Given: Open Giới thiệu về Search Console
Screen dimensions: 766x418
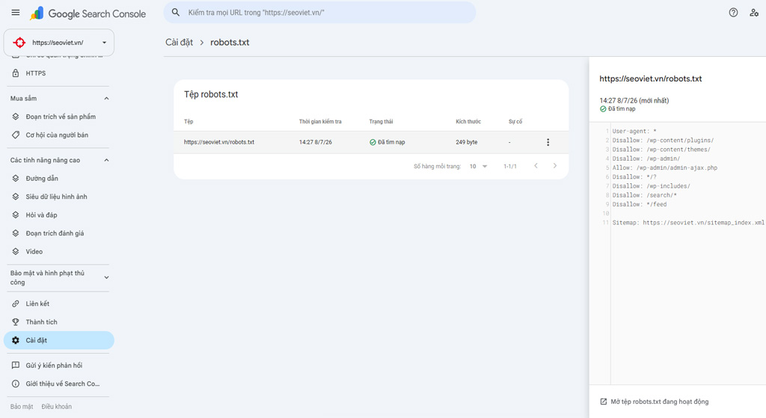Looking at the screenshot, I should tap(58, 384).
